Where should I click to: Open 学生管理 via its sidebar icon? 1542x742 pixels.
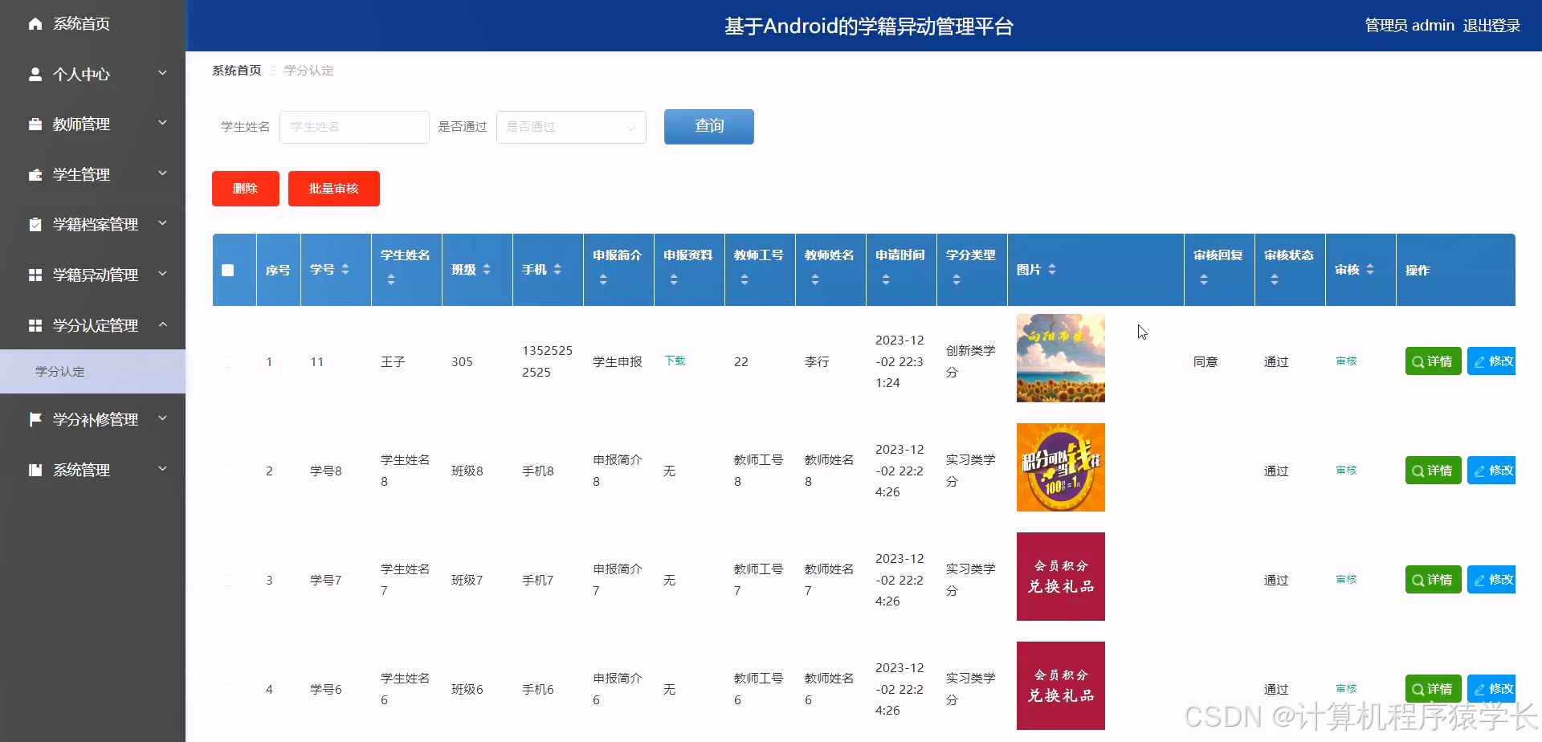pos(34,173)
